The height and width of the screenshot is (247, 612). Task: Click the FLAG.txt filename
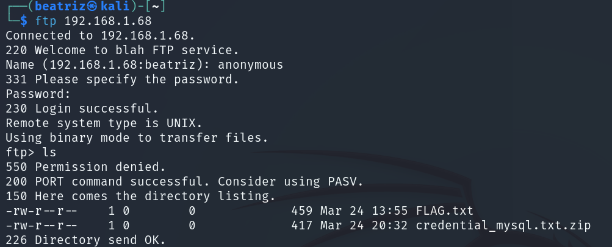pyautogui.click(x=445, y=211)
